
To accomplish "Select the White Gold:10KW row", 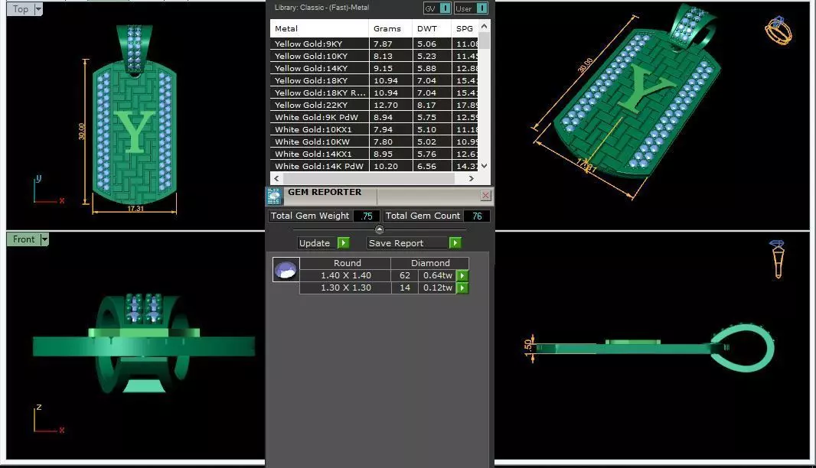I will 374,141.
